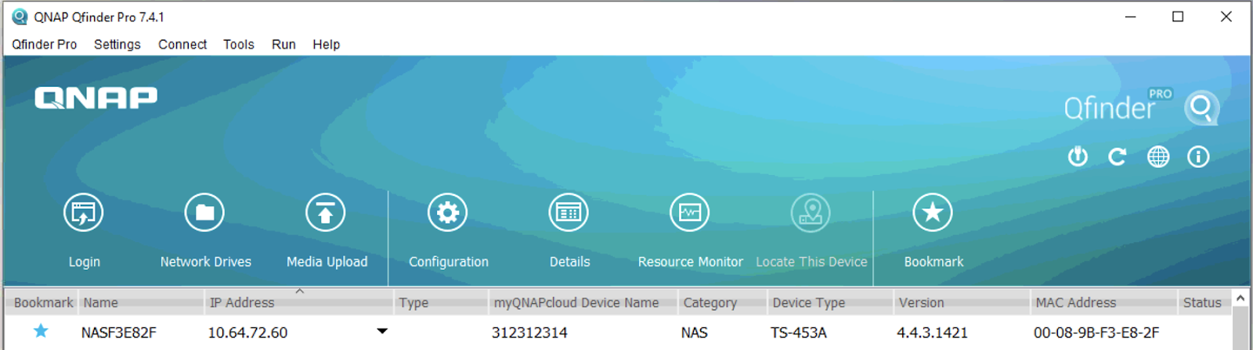Launch the Media Upload tool
Screen dimensions: 1253x350
coord(326,213)
